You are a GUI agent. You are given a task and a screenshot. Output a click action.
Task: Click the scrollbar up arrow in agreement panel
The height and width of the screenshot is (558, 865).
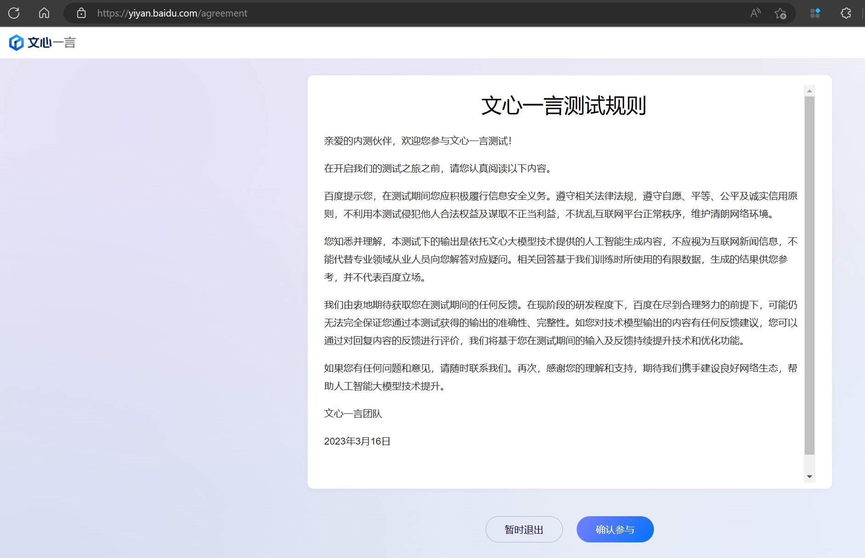pyautogui.click(x=809, y=91)
